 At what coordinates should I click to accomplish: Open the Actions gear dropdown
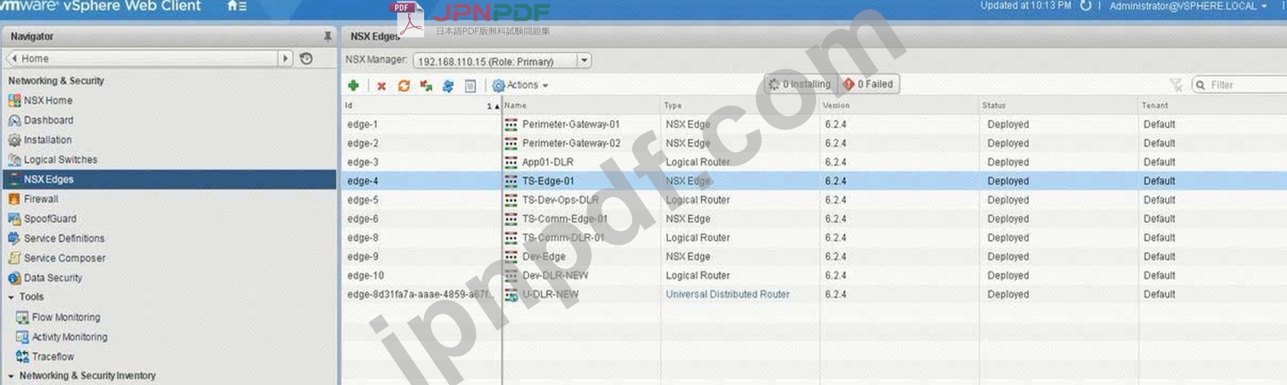coord(520,85)
